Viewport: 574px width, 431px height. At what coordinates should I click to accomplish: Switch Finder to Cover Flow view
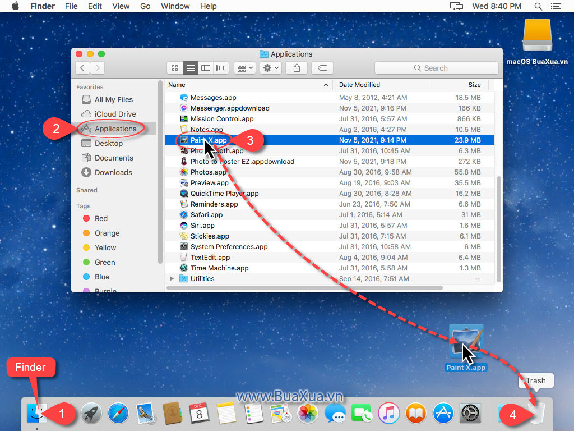click(x=221, y=68)
